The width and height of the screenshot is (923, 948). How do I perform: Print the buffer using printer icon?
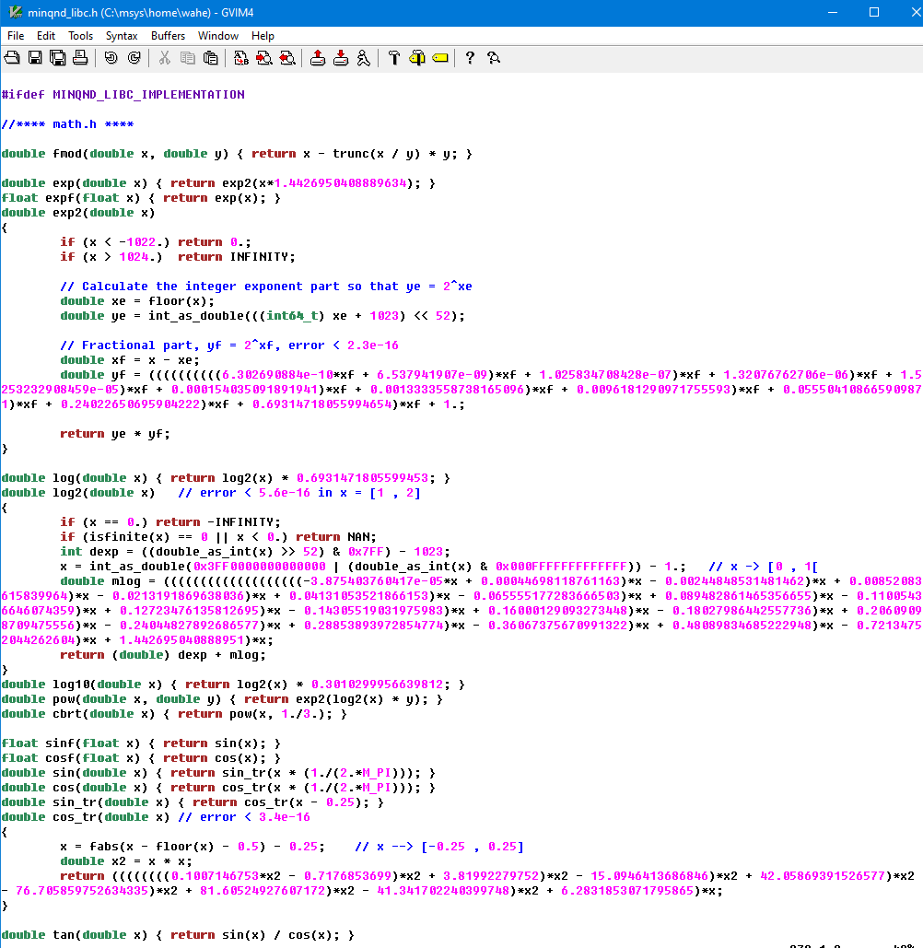coord(80,58)
